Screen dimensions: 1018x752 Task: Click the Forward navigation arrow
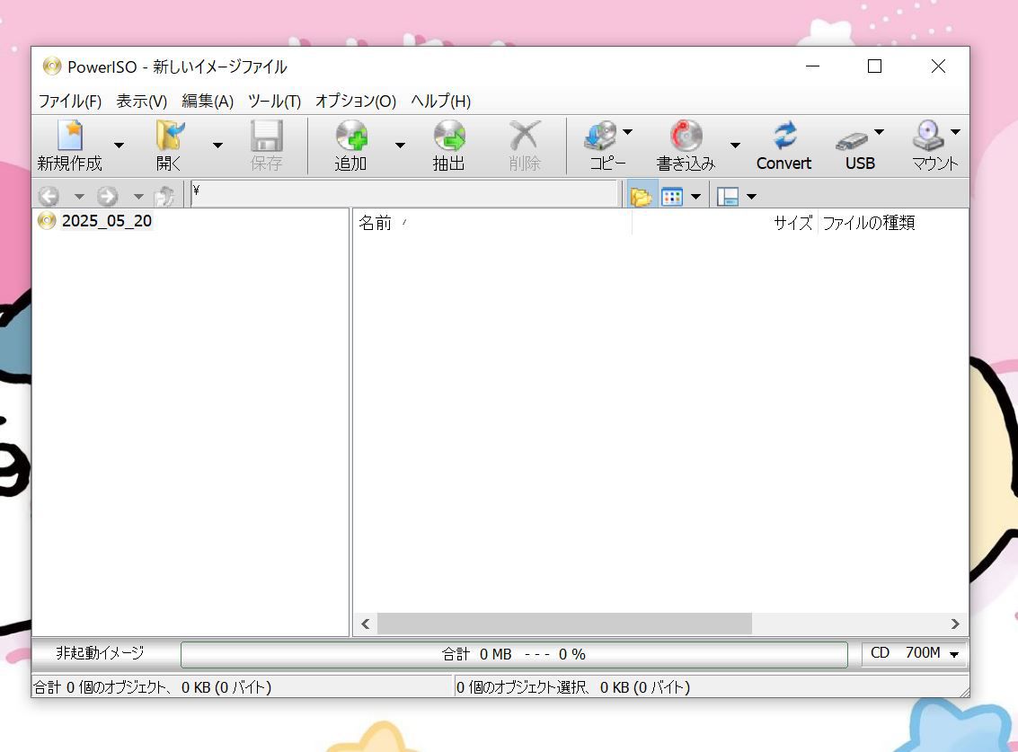coord(108,196)
